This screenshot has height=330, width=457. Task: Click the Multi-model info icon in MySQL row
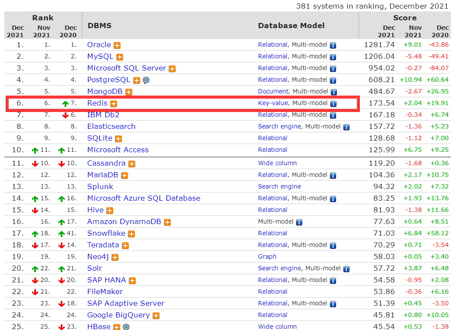point(333,57)
